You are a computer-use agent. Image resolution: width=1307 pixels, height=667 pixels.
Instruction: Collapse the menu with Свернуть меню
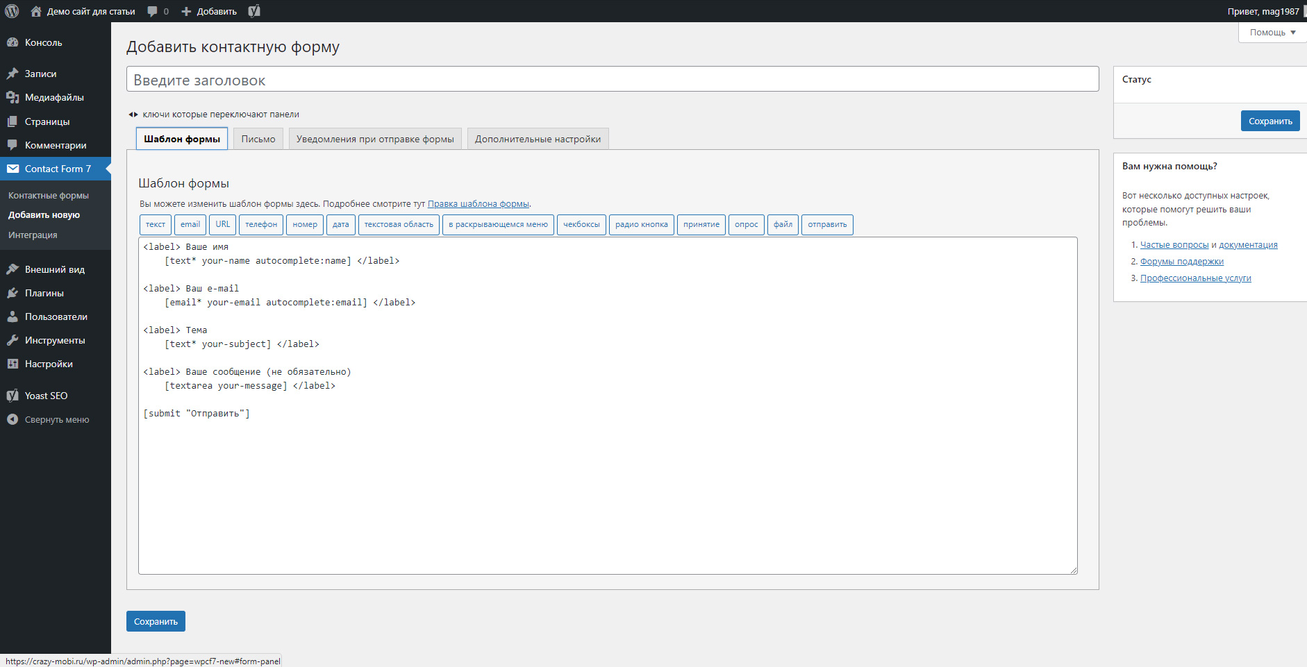click(x=56, y=419)
